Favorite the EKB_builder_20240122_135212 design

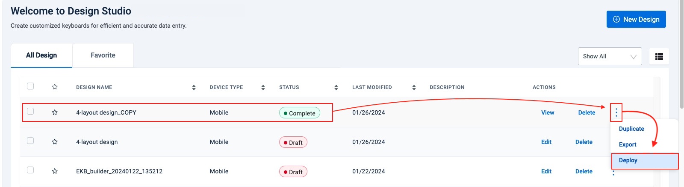tap(55, 171)
